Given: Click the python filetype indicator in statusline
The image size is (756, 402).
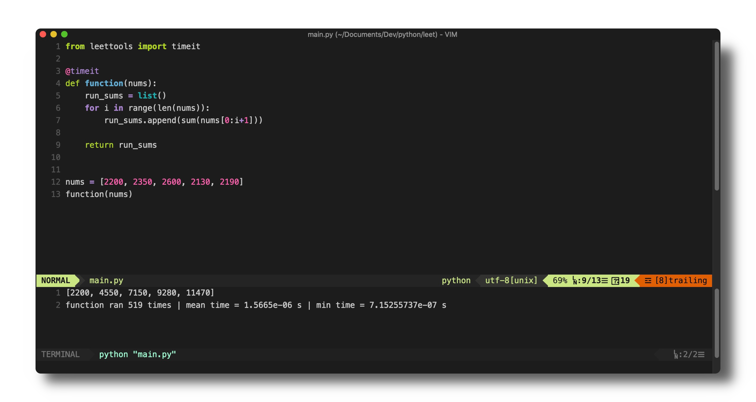Looking at the screenshot, I should [455, 280].
